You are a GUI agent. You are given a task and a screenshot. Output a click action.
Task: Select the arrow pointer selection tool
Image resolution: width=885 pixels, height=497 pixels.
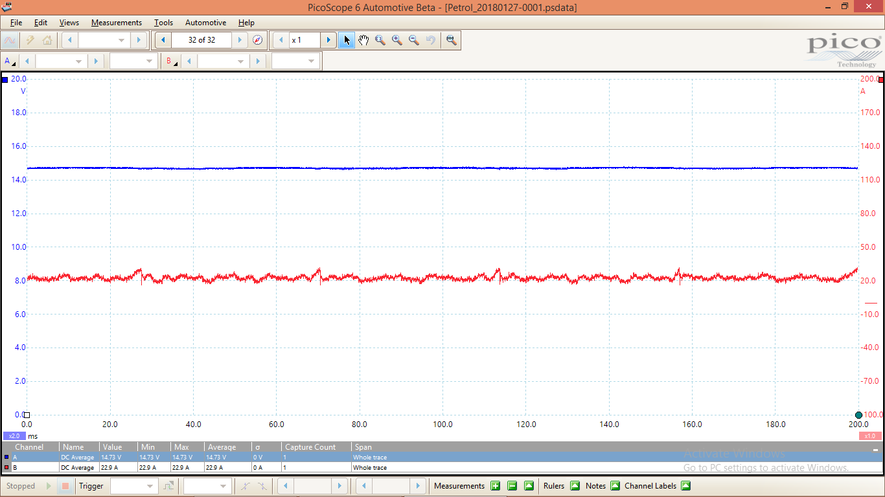347,40
